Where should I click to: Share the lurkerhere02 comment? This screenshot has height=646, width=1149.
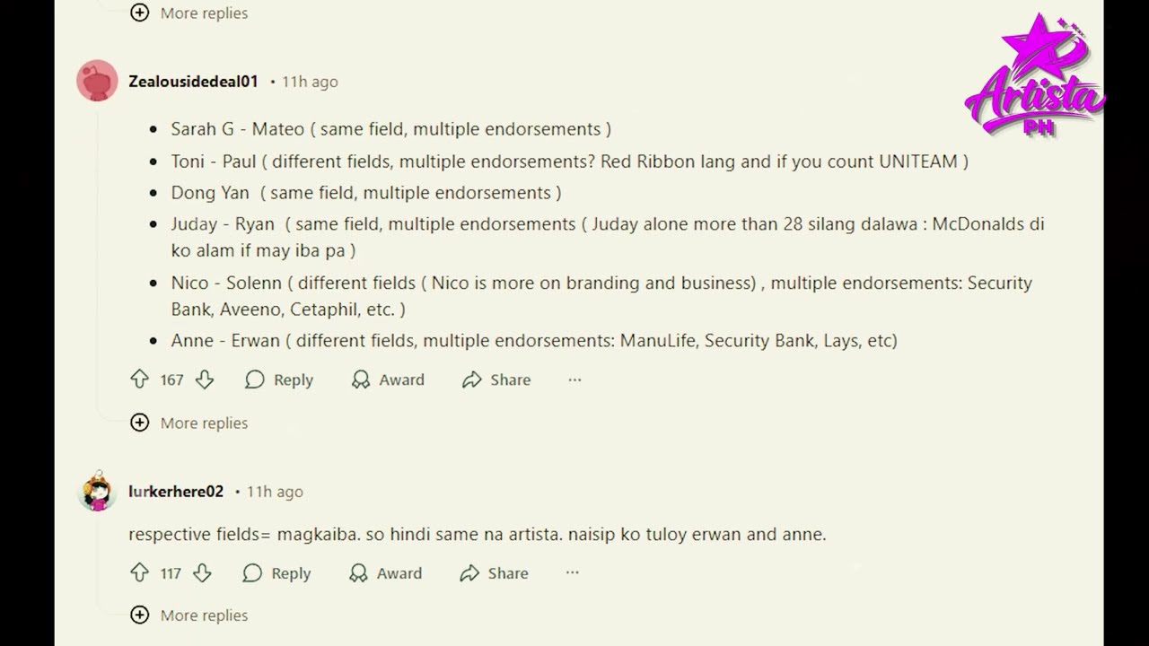[x=494, y=573]
